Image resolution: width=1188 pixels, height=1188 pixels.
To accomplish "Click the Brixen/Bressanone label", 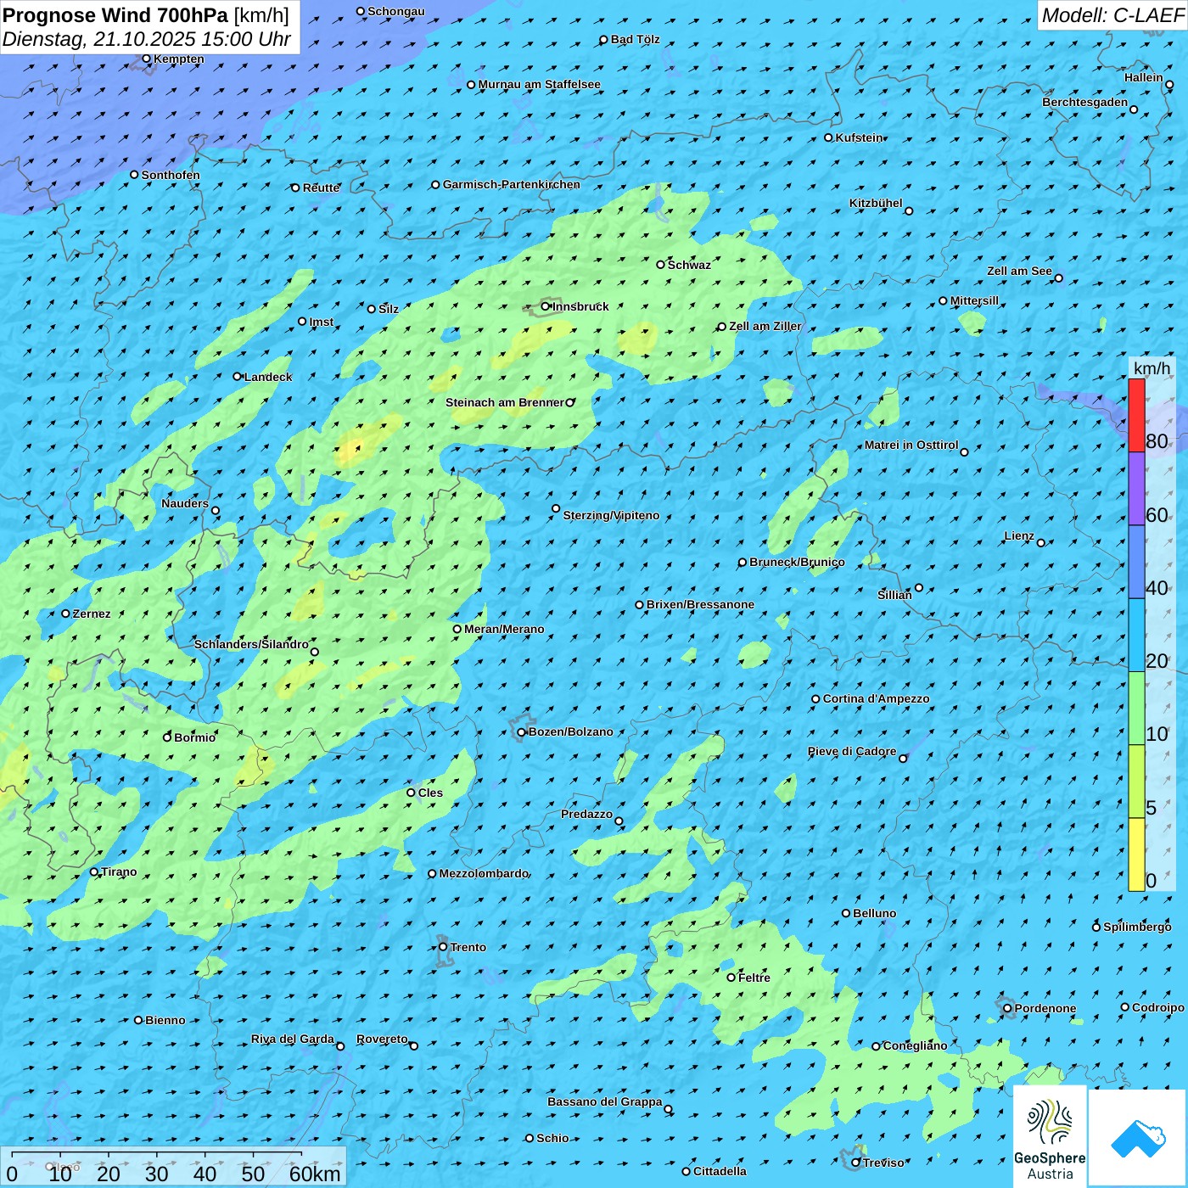I will pyautogui.click(x=701, y=604).
